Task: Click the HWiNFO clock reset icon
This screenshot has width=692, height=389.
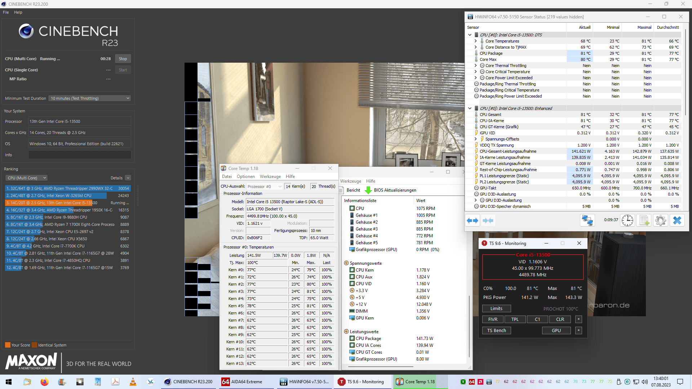Action: [x=627, y=220]
